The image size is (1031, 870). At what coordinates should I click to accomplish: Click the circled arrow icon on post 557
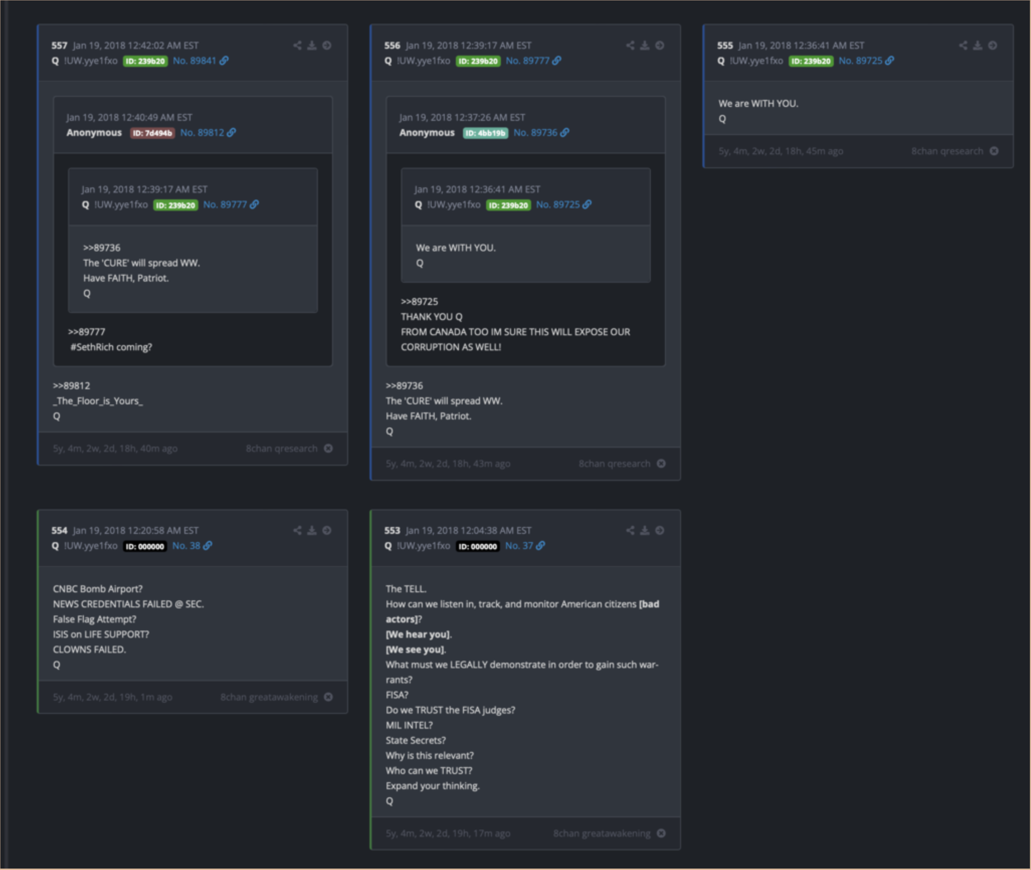click(327, 45)
